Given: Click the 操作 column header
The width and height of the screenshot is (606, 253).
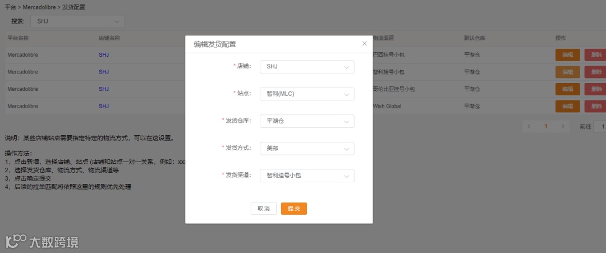Looking at the screenshot, I should click(x=561, y=38).
